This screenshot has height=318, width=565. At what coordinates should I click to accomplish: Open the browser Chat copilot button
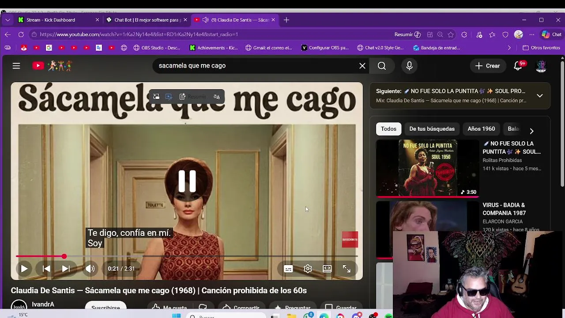click(x=552, y=34)
